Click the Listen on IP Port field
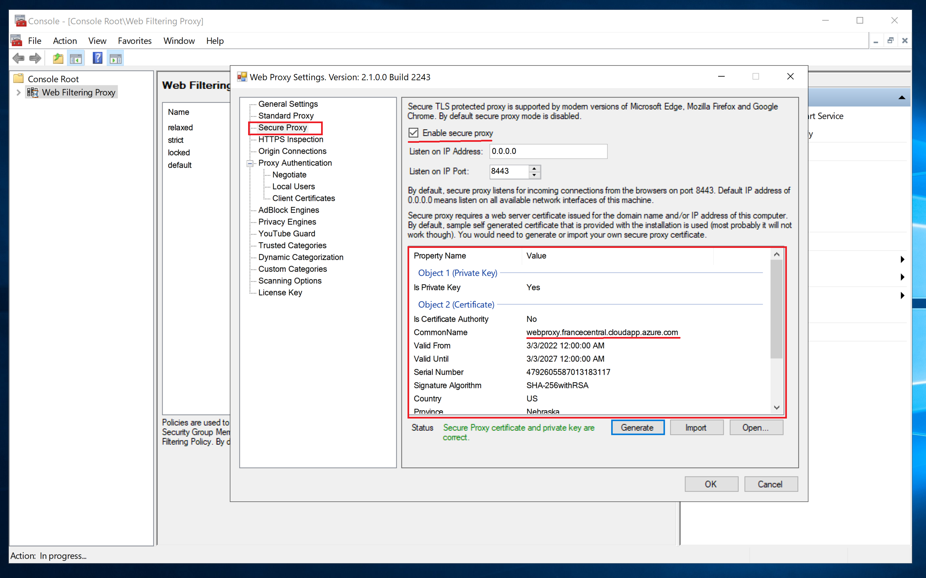 pyautogui.click(x=509, y=171)
